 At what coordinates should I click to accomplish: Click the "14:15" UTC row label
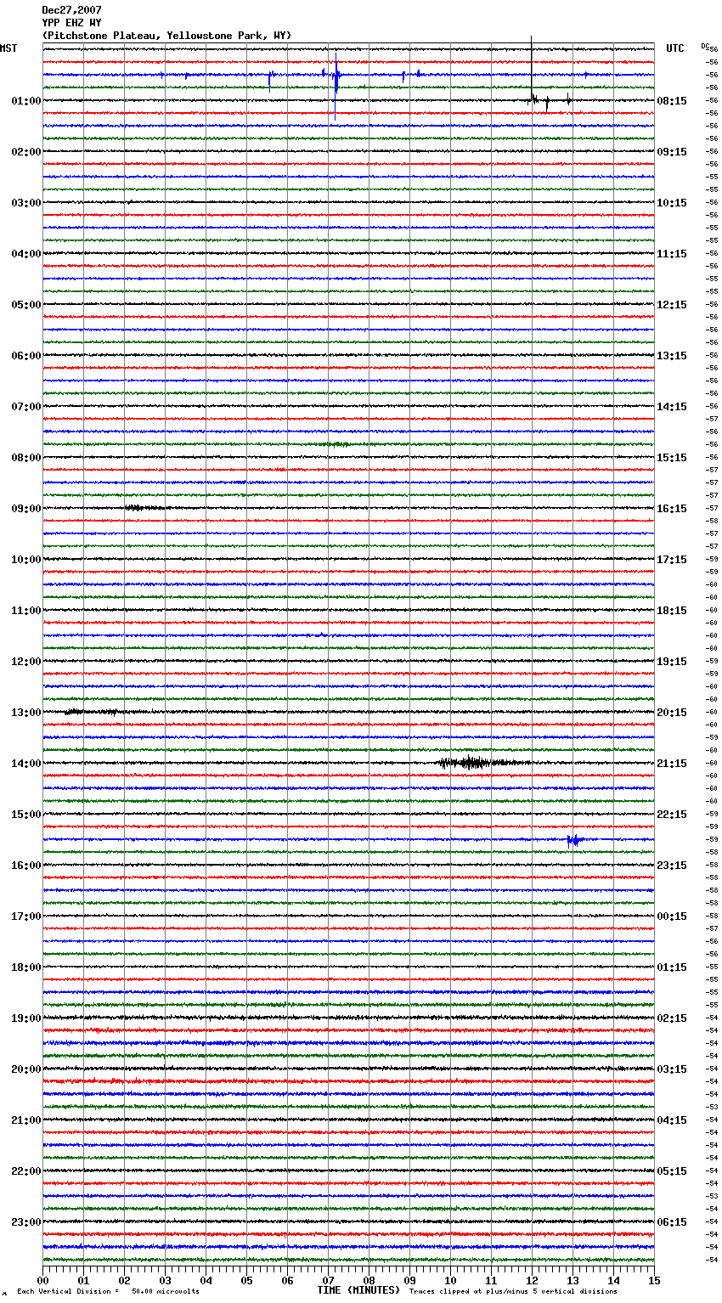pos(672,407)
